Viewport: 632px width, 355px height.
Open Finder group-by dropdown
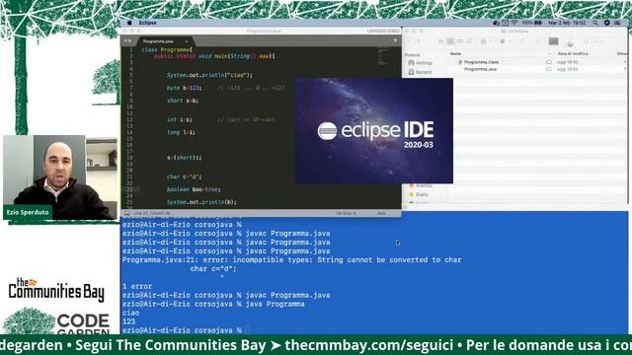pos(486,41)
